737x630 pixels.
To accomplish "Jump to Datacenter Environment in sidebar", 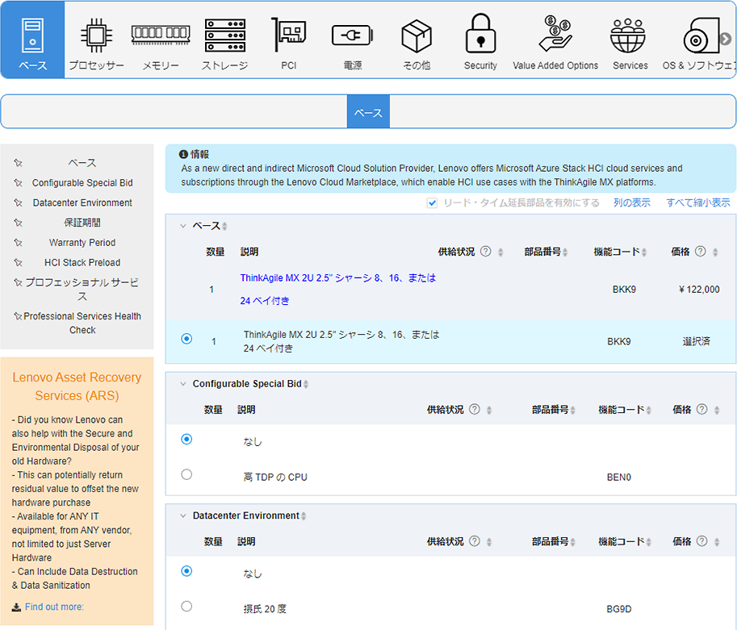I will click(82, 202).
